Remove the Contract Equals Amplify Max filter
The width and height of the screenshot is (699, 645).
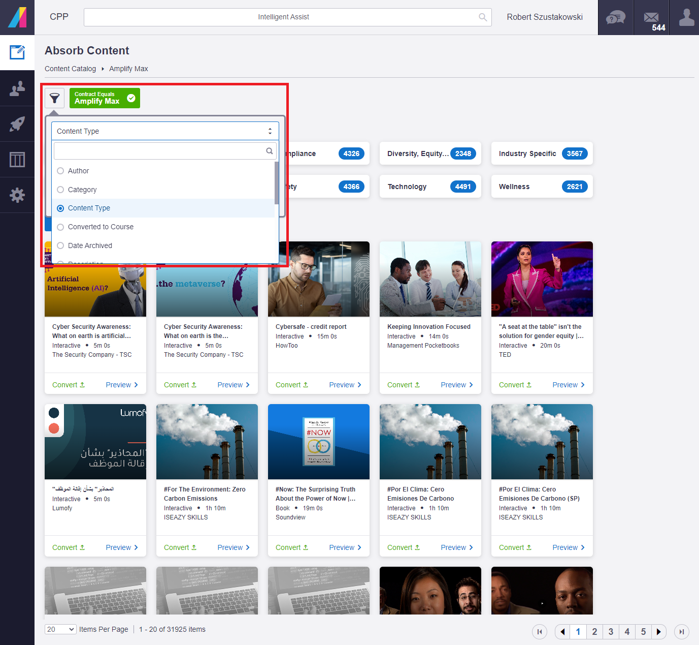click(131, 98)
